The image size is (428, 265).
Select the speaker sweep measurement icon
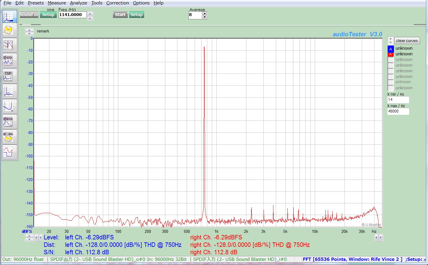[10, 60]
